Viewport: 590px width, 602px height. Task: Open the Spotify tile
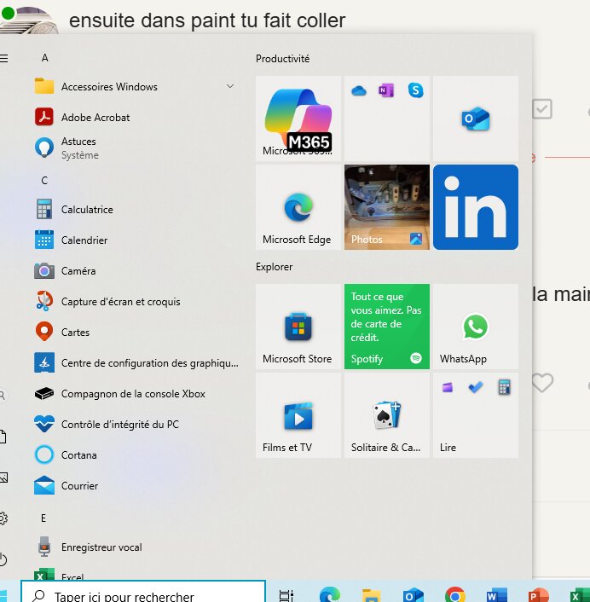tap(387, 327)
